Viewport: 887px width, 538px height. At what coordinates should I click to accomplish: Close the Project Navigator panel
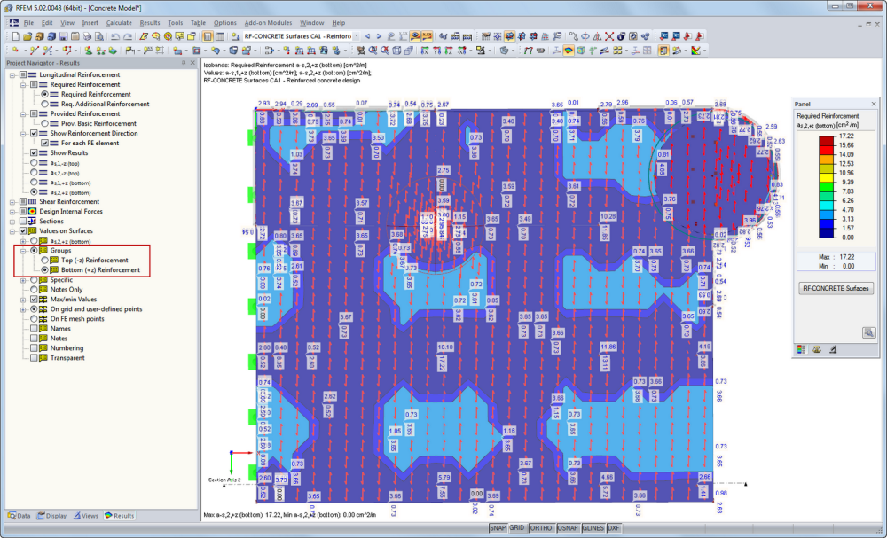[192, 63]
